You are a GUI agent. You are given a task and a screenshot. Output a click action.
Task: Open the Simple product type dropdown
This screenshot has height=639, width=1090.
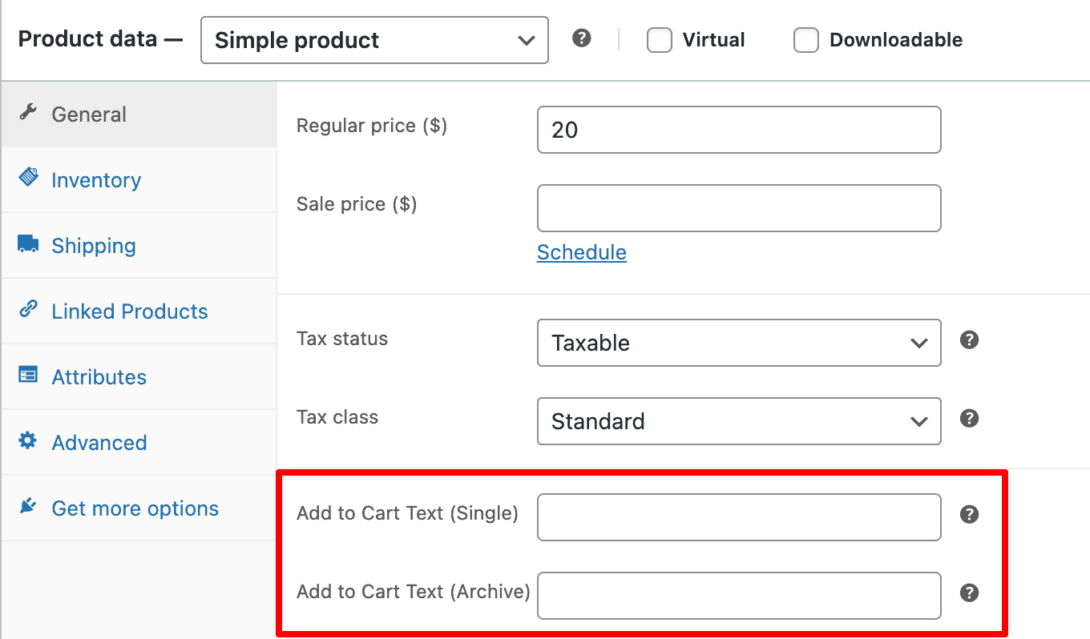point(374,40)
